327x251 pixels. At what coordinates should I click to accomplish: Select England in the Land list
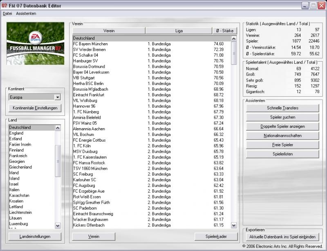16,133
